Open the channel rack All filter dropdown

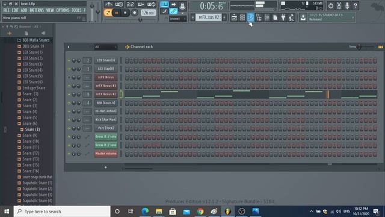pos(106,47)
